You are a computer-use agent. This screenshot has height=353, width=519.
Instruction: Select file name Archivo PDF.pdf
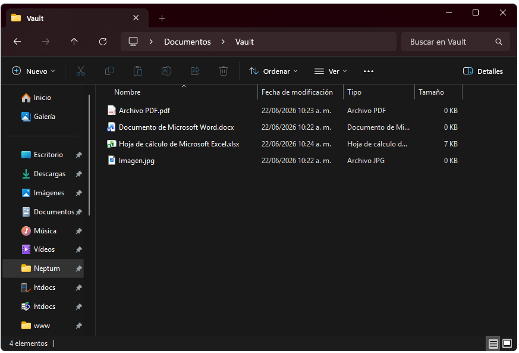[144, 111]
